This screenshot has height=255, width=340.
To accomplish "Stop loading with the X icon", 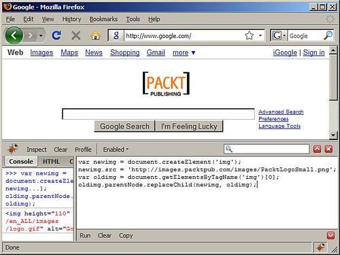I will coord(75,35).
